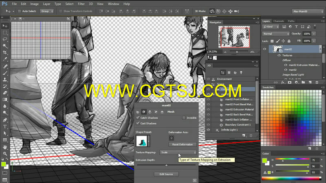Toggle visibility of Textures in Layers panel
The width and height of the screenshot is (326, 183).
point(279,55)
